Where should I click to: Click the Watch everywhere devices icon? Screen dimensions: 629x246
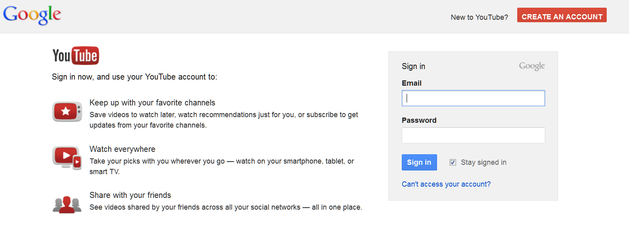[67, 158]
